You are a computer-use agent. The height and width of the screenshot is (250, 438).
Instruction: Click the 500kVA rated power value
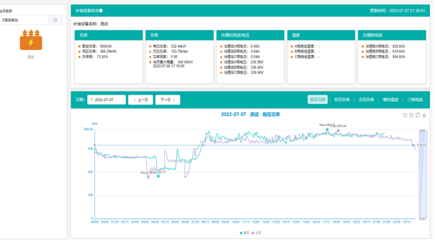click(106, 47)
